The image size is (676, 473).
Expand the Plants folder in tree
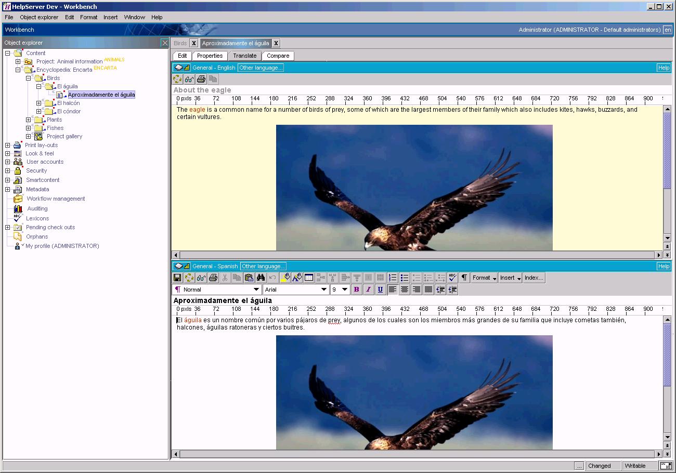(29, 120)
